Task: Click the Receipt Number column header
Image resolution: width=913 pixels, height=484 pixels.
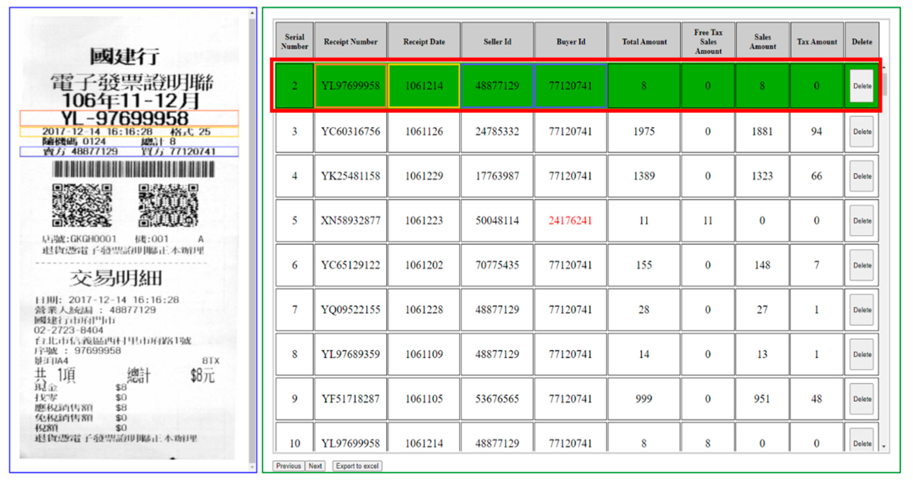Action: tap(351, 42)
